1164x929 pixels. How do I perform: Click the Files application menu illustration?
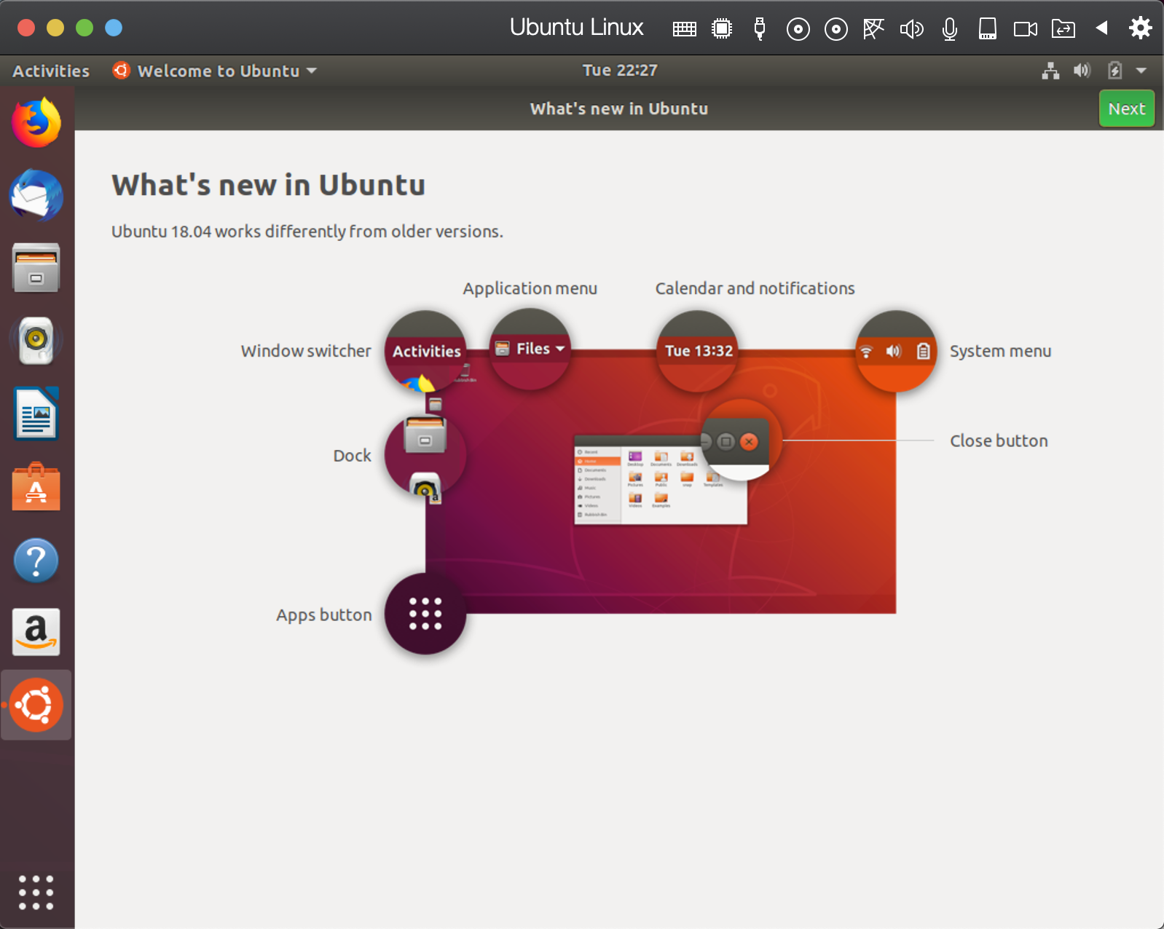coord(530,349)
